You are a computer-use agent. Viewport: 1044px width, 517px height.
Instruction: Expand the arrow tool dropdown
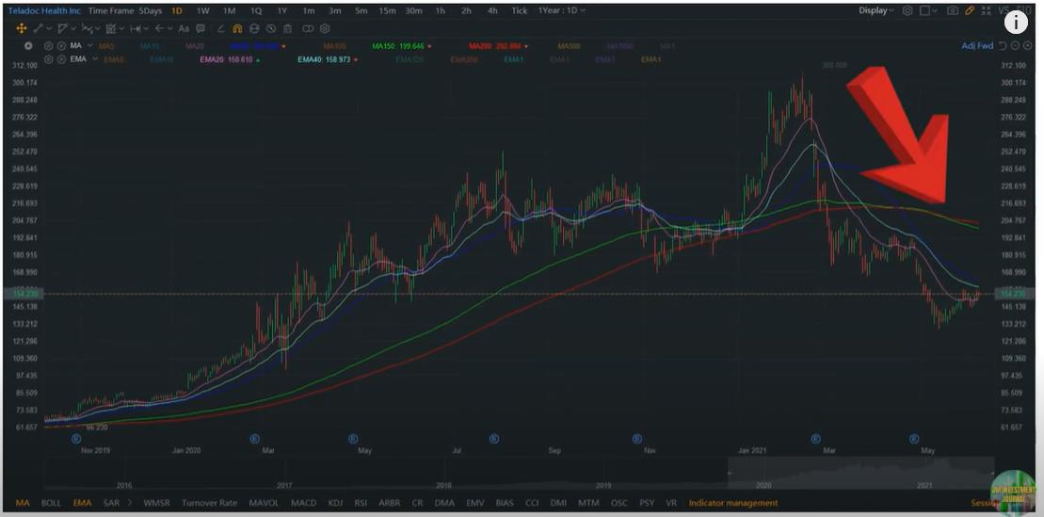tap(170, 28)
